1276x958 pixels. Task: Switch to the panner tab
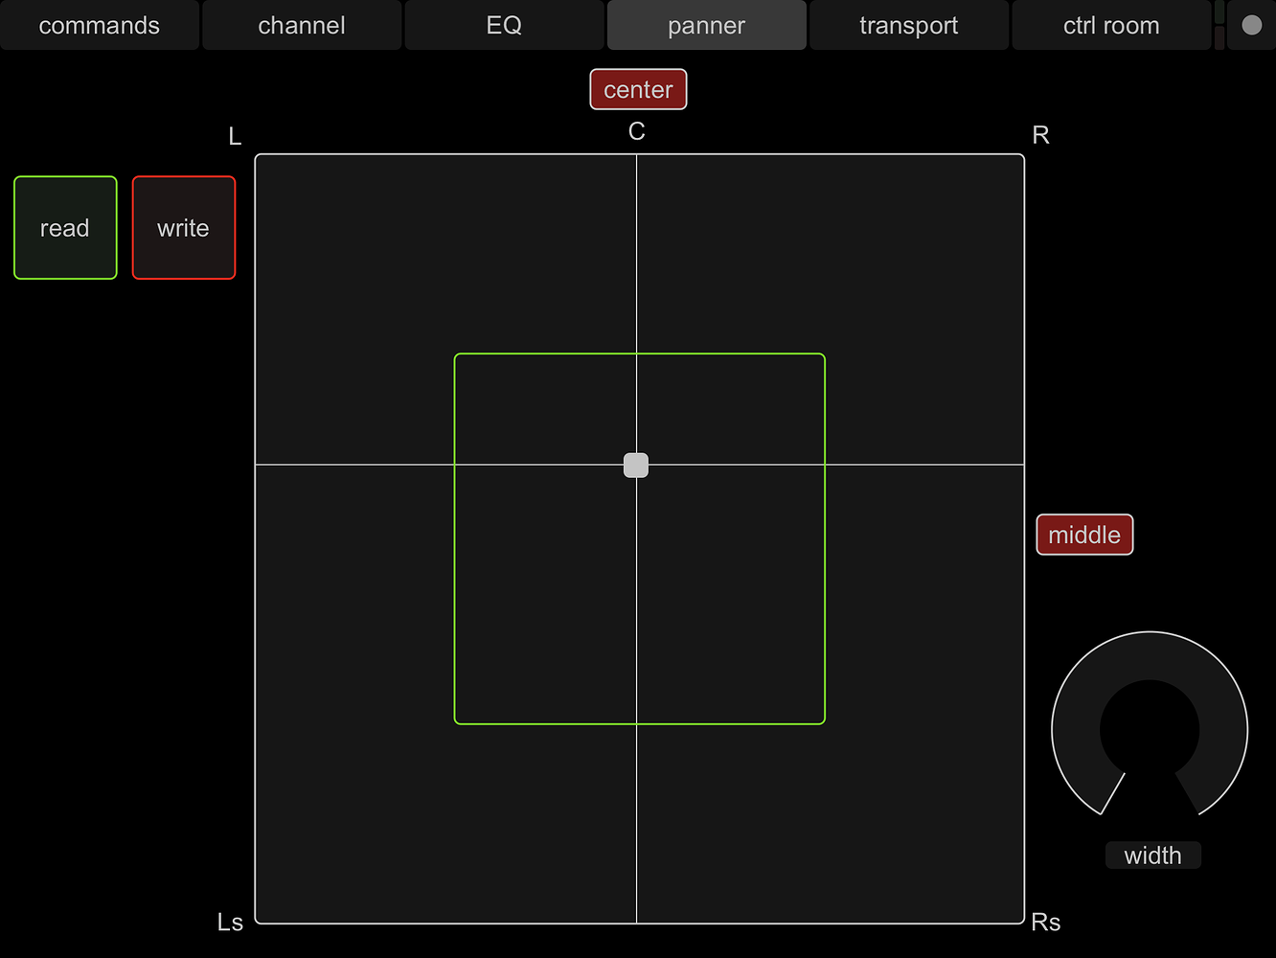pyautogui.click(x=706, y=25)
